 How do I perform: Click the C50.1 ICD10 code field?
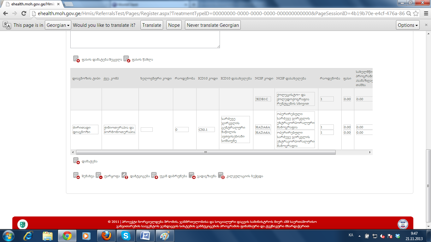pyautogui.click(x=206, y=130)
